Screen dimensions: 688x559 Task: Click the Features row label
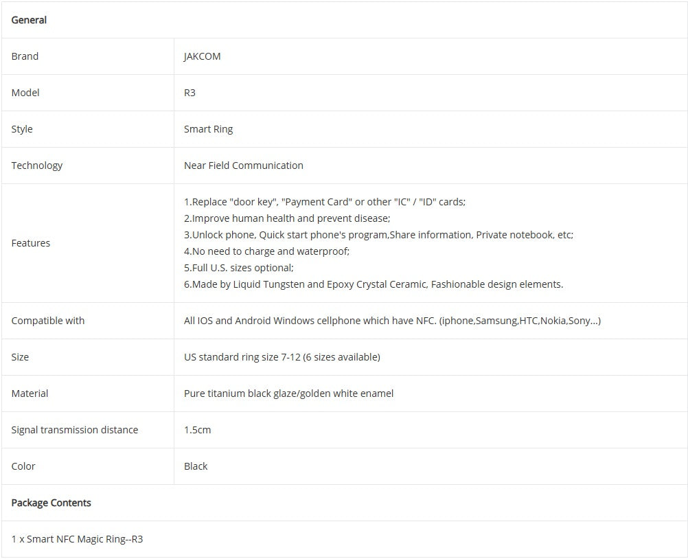click(31, 243)
